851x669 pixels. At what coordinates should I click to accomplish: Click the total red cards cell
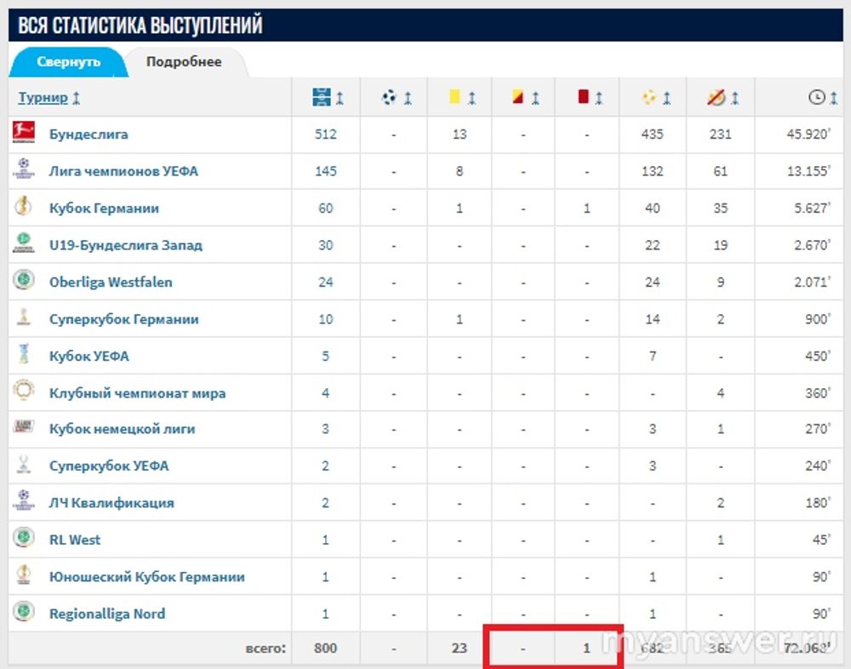(x=586, y=648)
